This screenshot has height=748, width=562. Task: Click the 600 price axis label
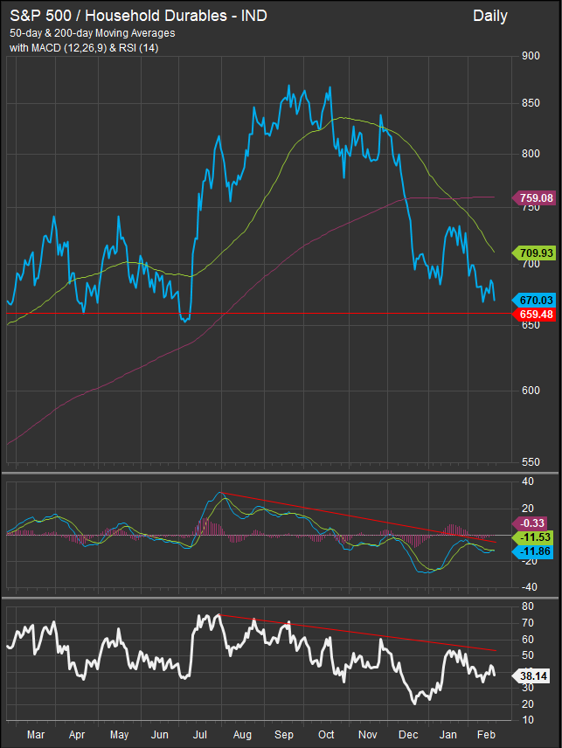pyautogui.click(x=531, y=391)
